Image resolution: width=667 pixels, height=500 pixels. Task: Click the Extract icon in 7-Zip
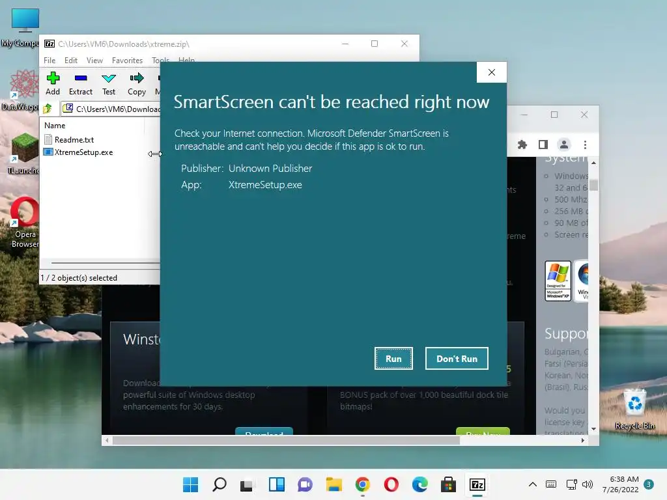(80, 83)
